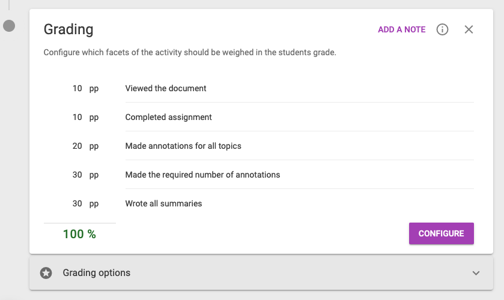
Task: Click the 30 pp value for Wrote all summaries
Action: pyautogui.click(x=85, y=204)
